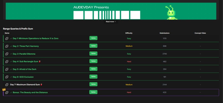223x103 pixels.
Task: Click the barcode-style graphic in banner
Action: coord(107,15)
